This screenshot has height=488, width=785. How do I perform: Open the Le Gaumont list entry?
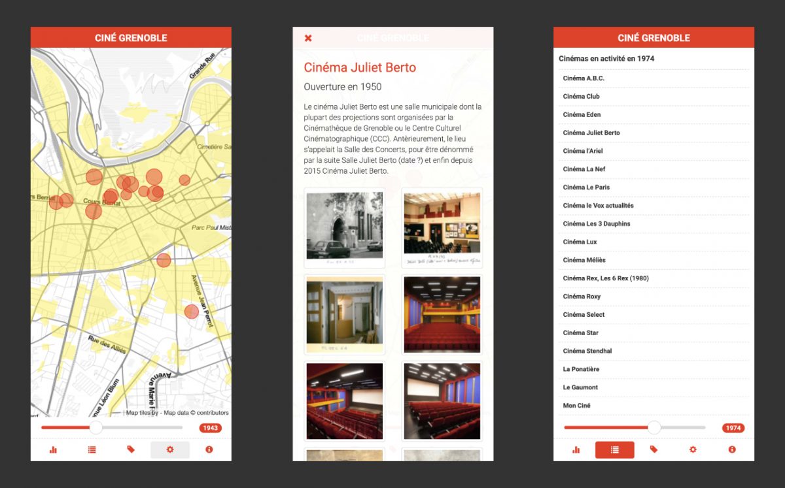click(x=580, y=387)
